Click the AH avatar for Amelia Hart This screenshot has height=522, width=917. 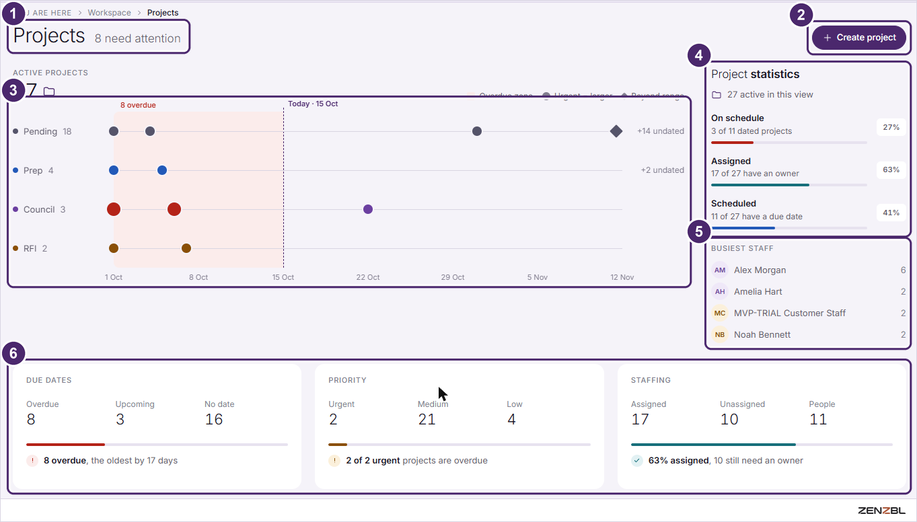(720, 291)
